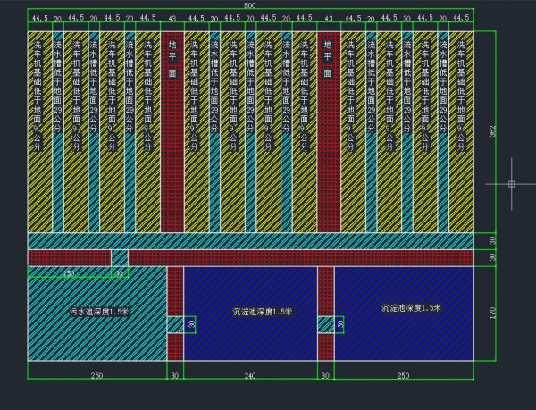The image size is (536, 410).
Task: Select the 250 dimension below the 污水池 pool
Action: (96, 376)
